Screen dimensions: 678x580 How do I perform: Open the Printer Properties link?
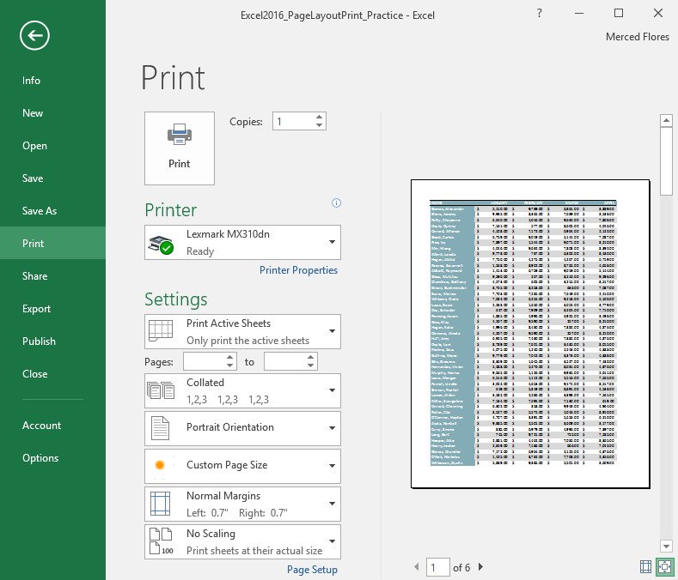click(298, 270)
